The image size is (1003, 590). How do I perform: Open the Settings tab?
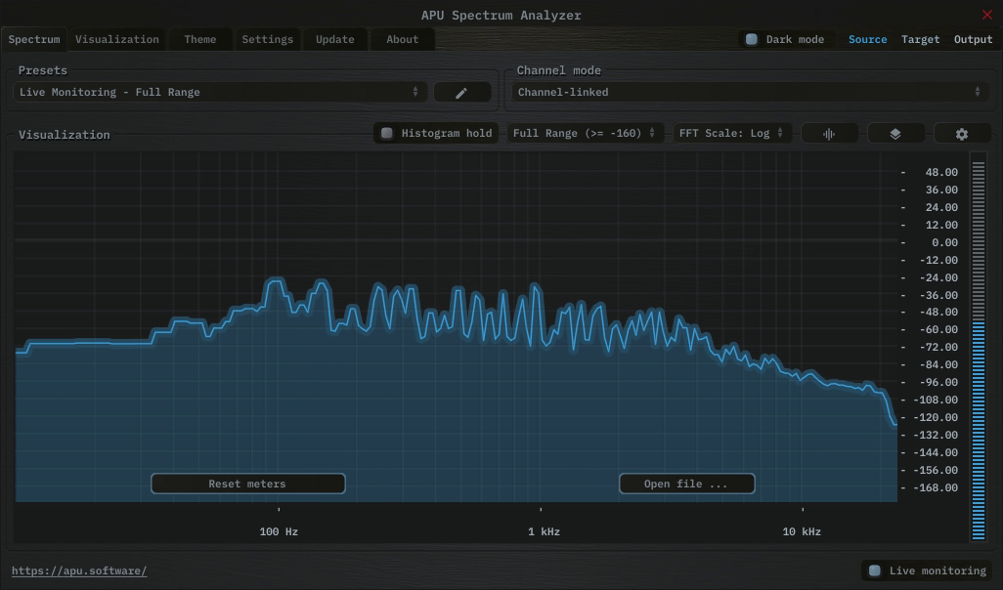[x=267, y=40]
